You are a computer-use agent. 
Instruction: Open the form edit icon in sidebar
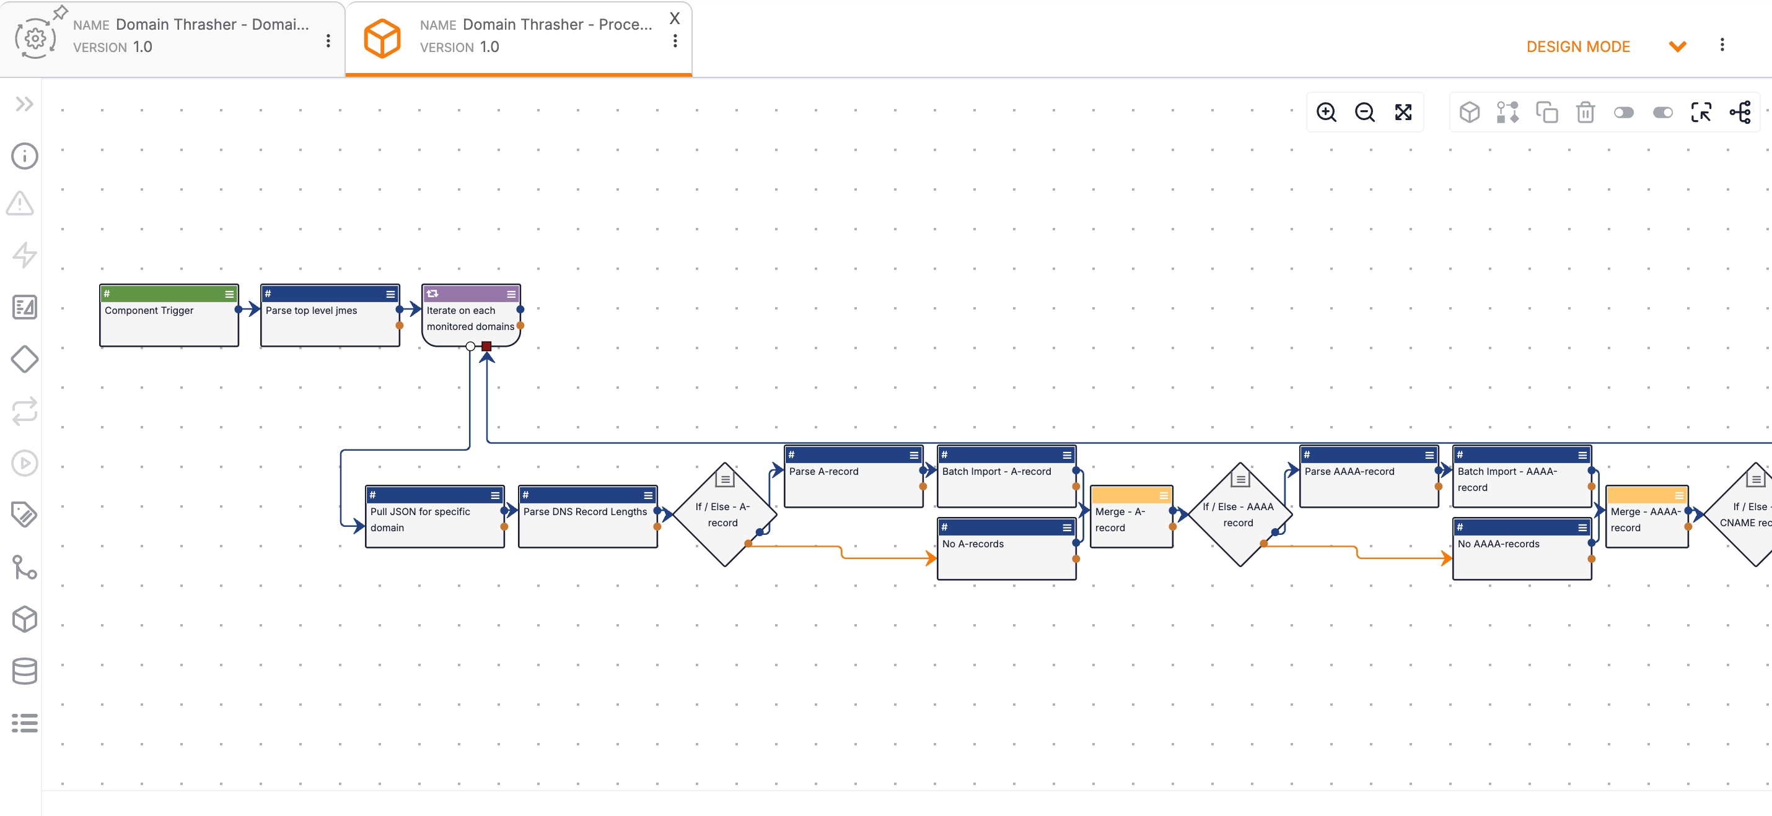tap(25, 307)
